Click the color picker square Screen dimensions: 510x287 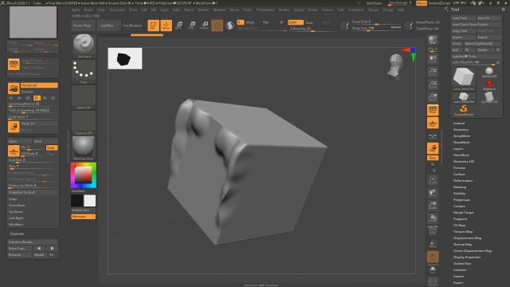tap(84, 175)
